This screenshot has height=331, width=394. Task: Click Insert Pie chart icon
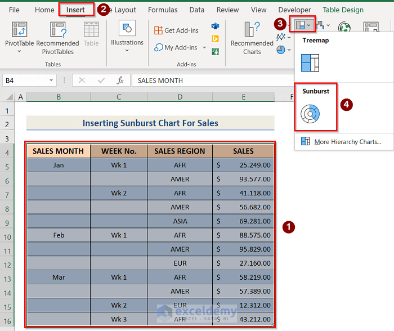pos(281,50)
